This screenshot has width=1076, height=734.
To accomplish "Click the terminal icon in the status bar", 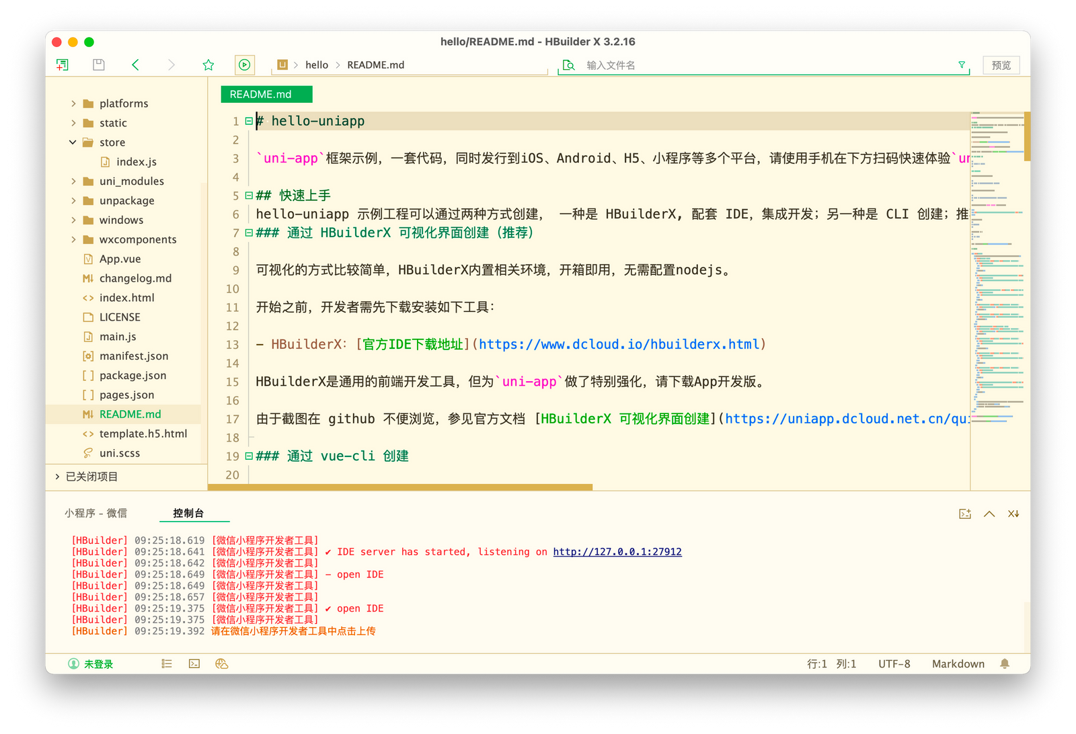I will [194, 663].
